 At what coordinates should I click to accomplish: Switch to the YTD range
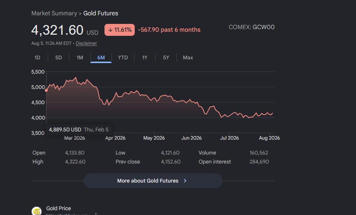click(123, 57)
